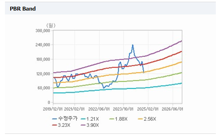
Task: Click the 2019/12/01 x-axis date
Action: click(53, 109)
